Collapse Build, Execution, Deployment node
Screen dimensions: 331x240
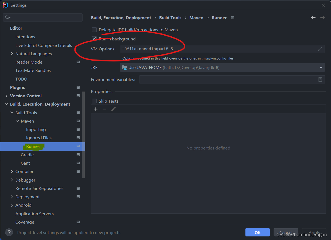[6, 104]
